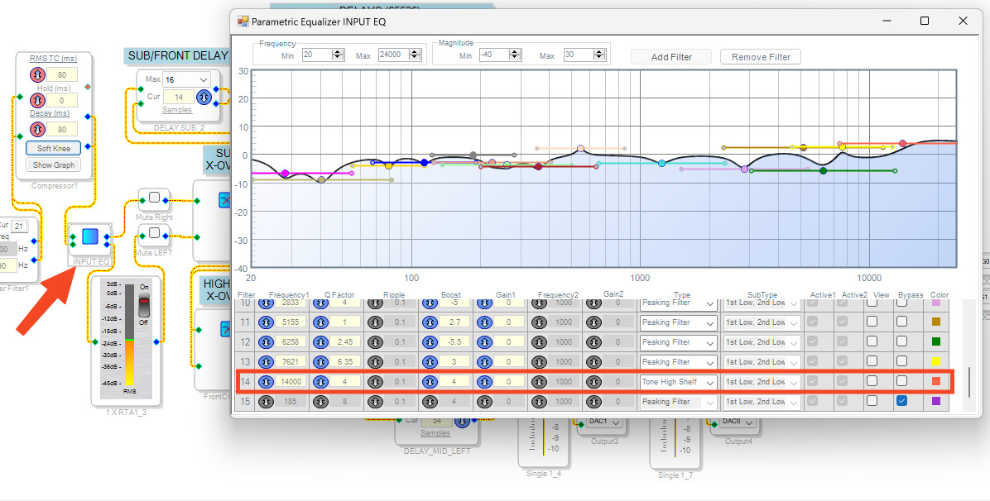Click Frequency1 spinner knob for filter 13

(x=266, y=362)
